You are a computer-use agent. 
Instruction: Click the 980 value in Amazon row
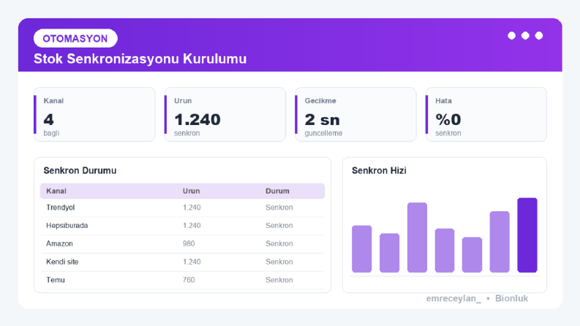tap(189, 243)
